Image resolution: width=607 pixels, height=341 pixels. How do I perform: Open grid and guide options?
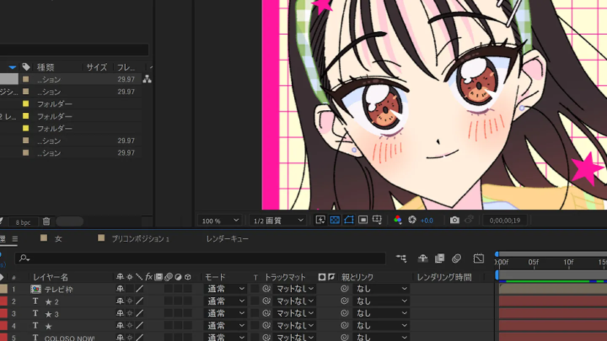(377, 220)
